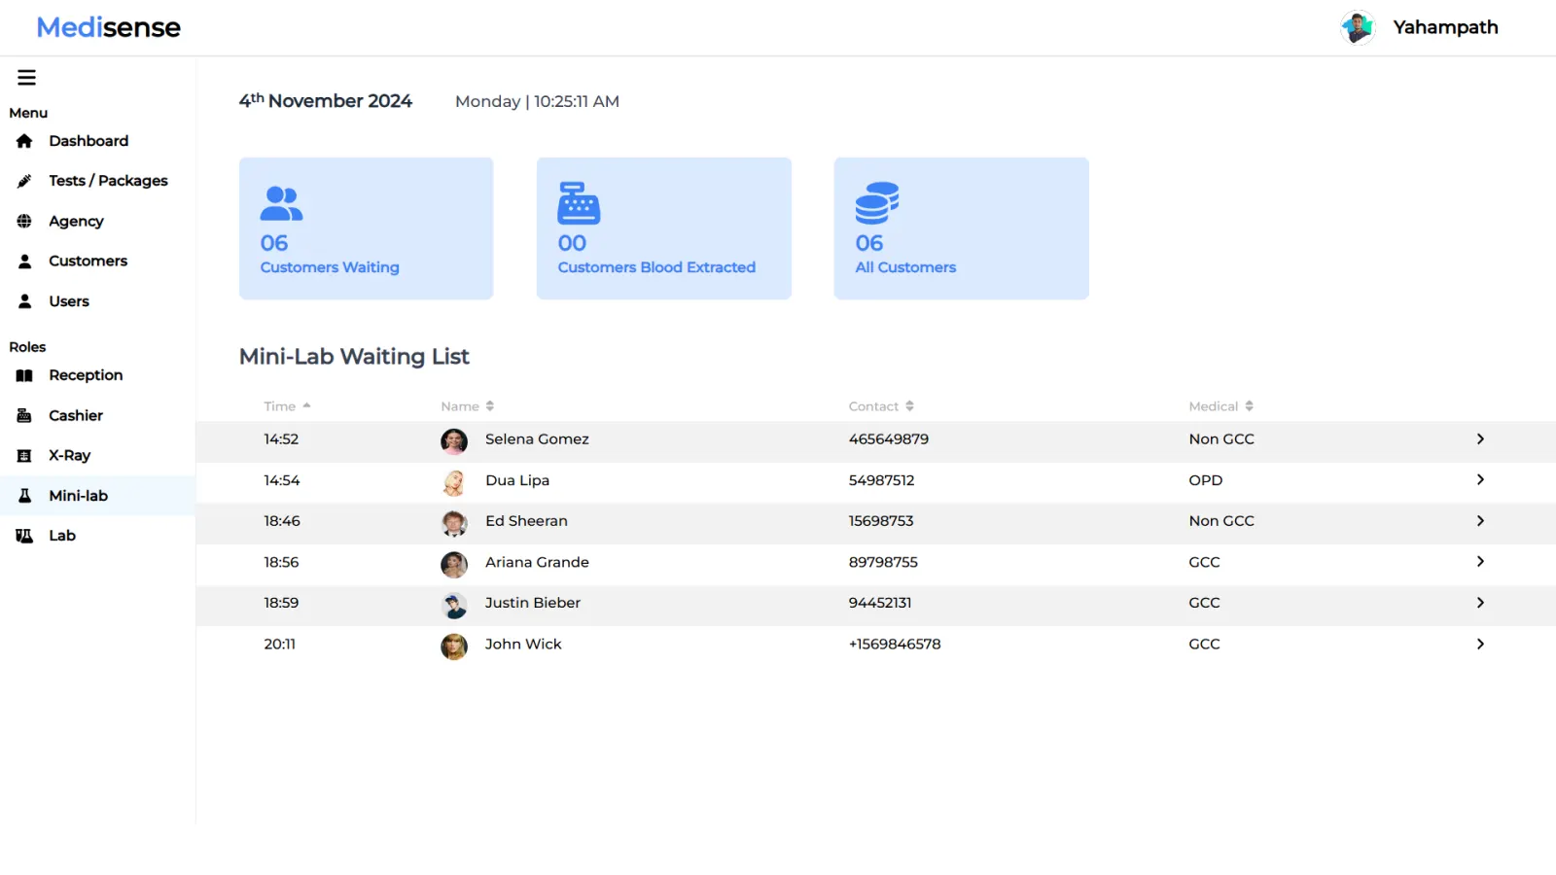Sort the list by Name column
1556x875 pixels.
(x=467, y=406)
